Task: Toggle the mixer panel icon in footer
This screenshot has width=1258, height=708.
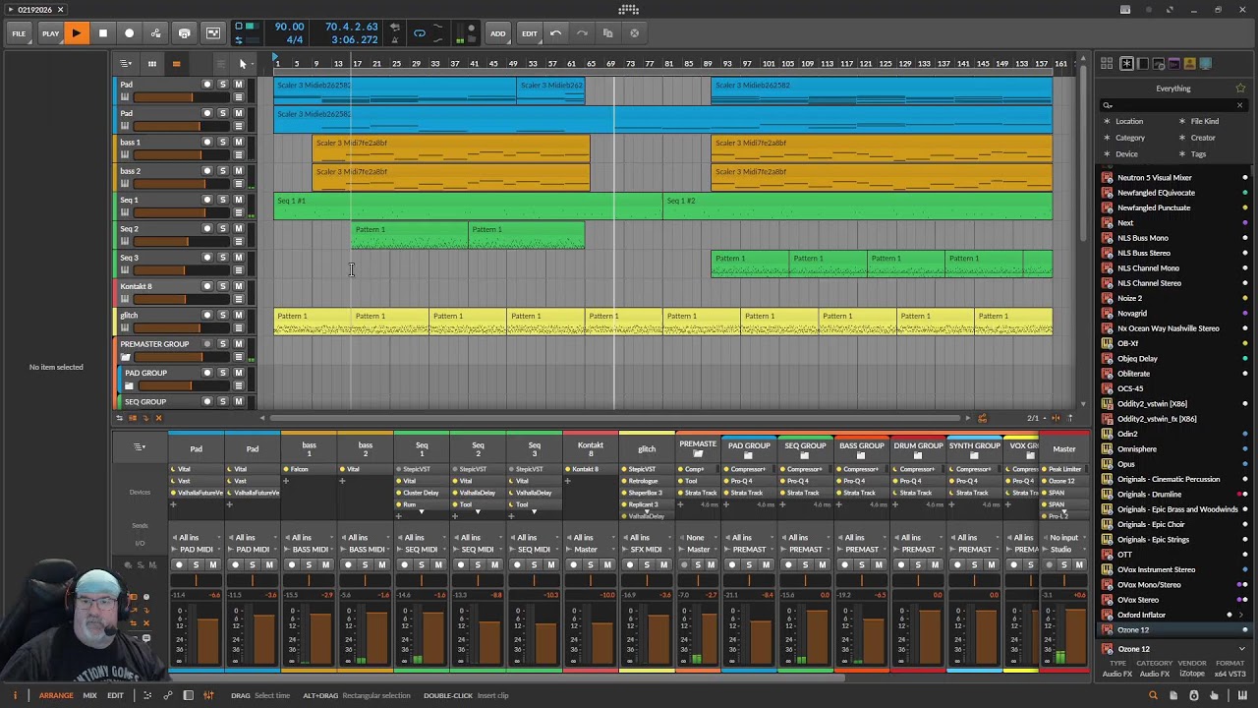Action: click(208, 695)
